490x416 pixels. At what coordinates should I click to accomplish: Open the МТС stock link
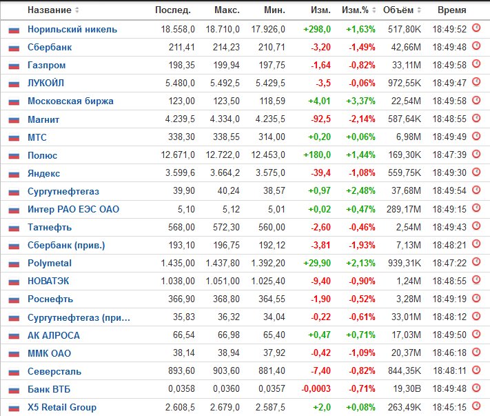point(37,137)
